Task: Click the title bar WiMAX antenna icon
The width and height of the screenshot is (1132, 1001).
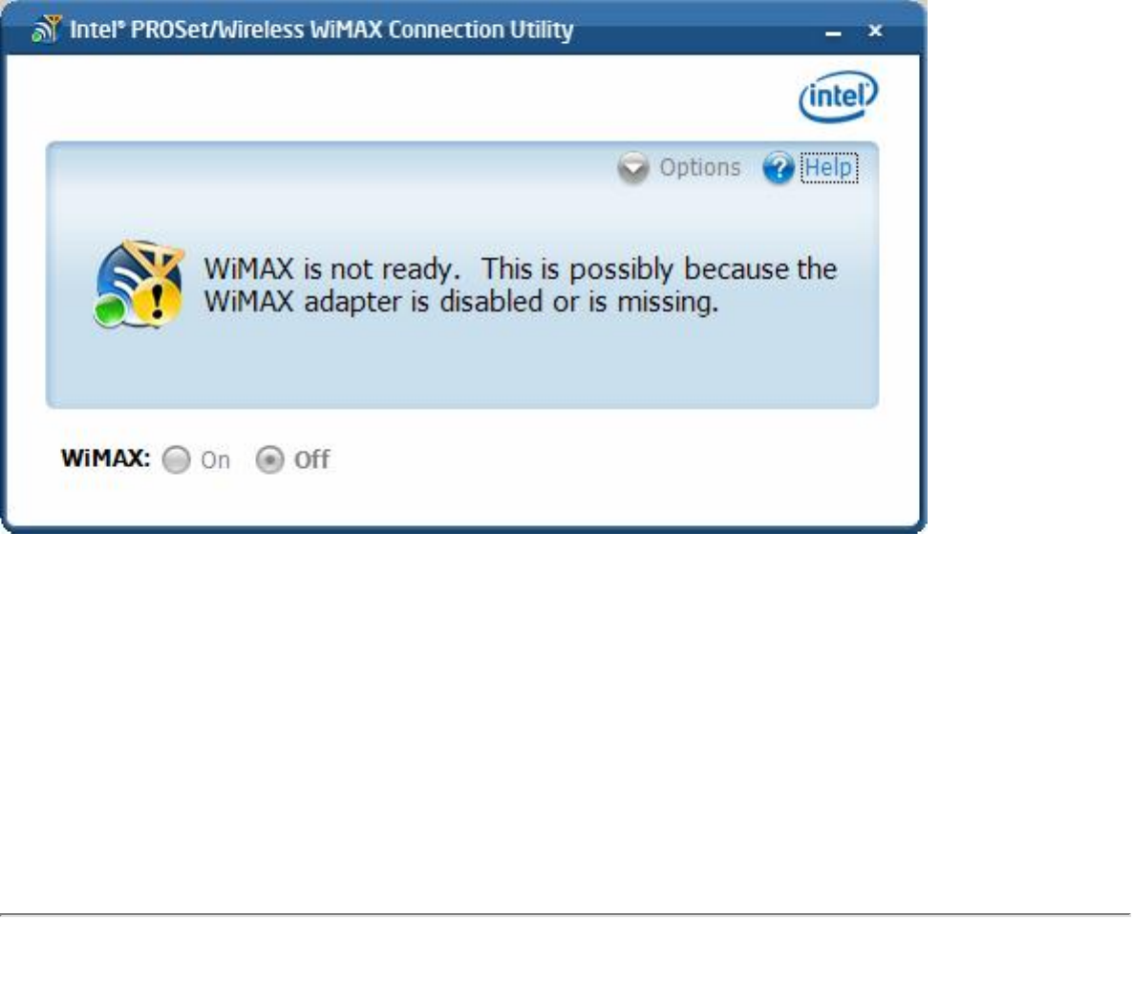Action: [x=46, y=30]
